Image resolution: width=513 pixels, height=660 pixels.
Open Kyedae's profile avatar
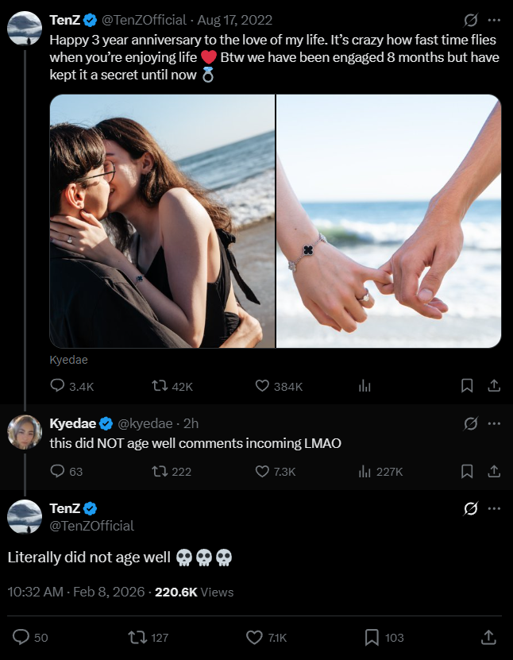coord(25,431)
